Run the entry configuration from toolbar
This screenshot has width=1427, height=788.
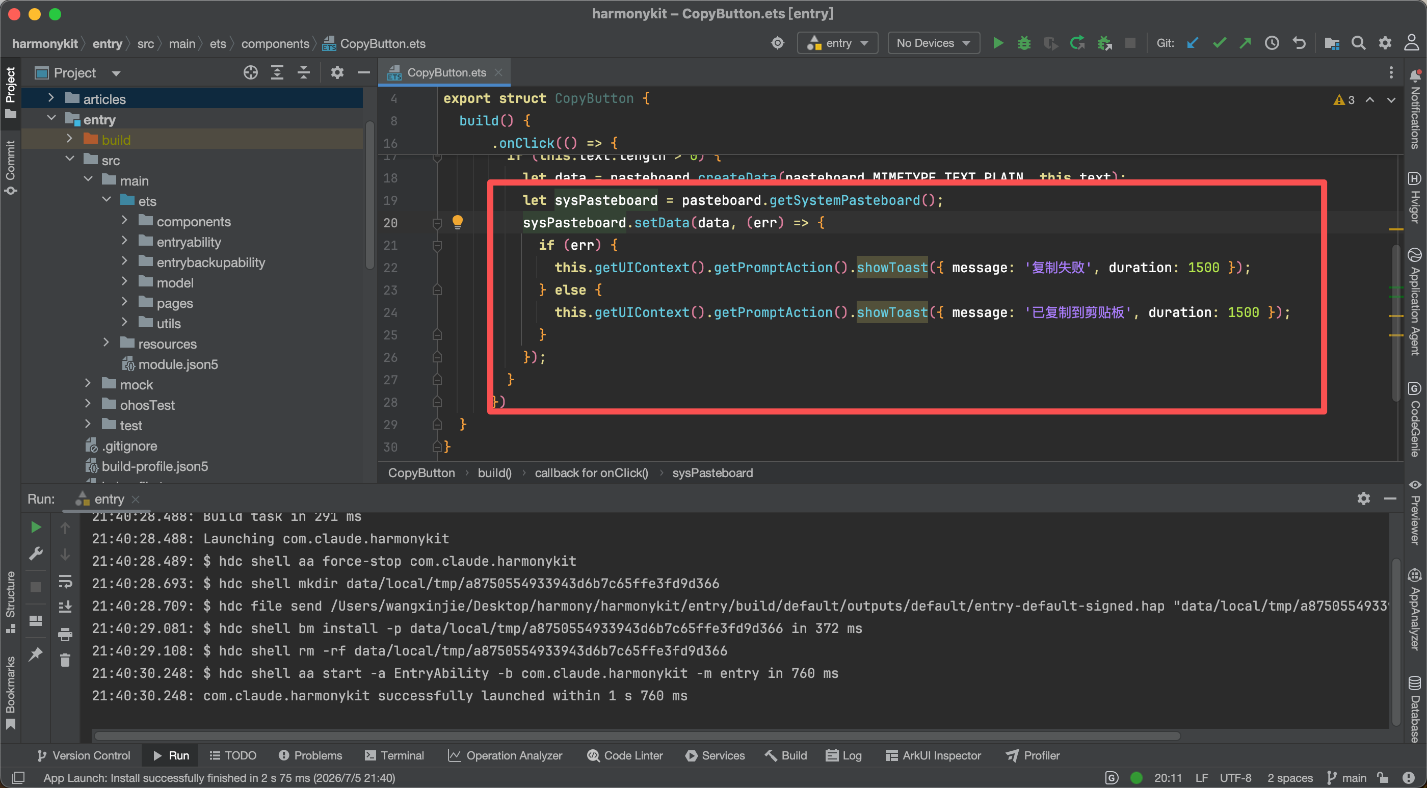998,43
